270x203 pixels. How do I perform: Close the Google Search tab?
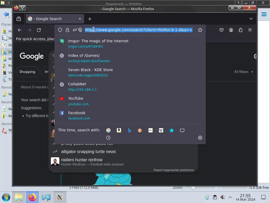tap(80, 19)
